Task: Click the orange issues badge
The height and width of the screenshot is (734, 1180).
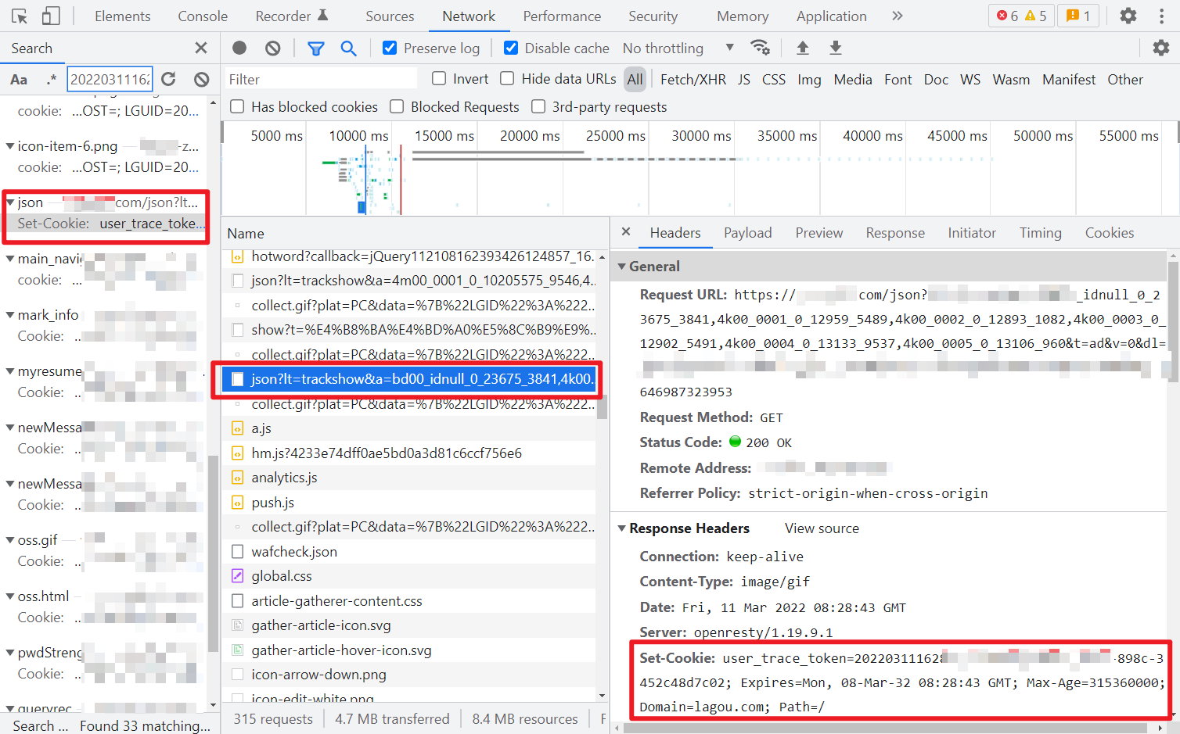Action: click(x=1078, y=16)
